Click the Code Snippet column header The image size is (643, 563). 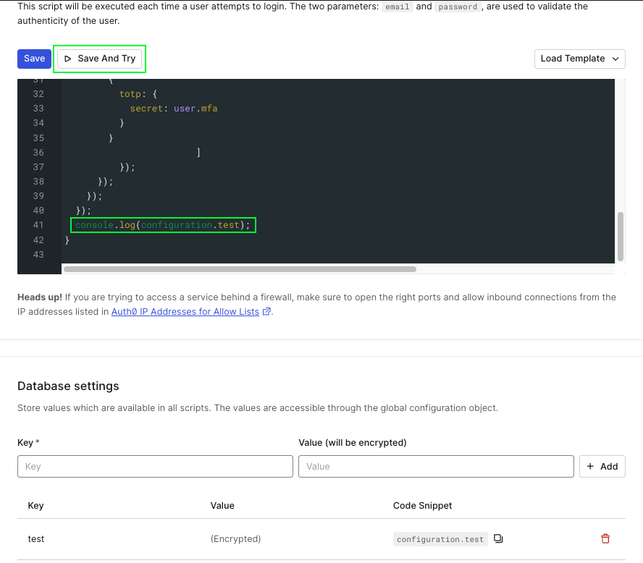(422, 506)
